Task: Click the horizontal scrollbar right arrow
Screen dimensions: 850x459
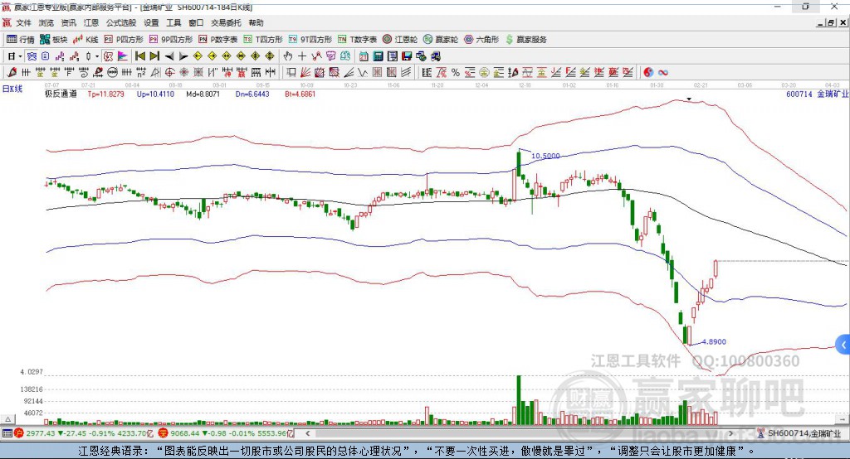Action: (x=730, y=433)
